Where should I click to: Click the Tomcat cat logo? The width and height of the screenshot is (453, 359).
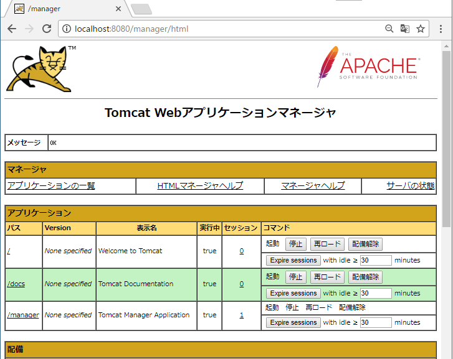(x=41, y=68)
